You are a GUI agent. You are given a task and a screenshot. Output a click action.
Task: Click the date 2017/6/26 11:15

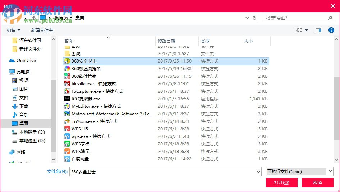[x=175, y=76]
